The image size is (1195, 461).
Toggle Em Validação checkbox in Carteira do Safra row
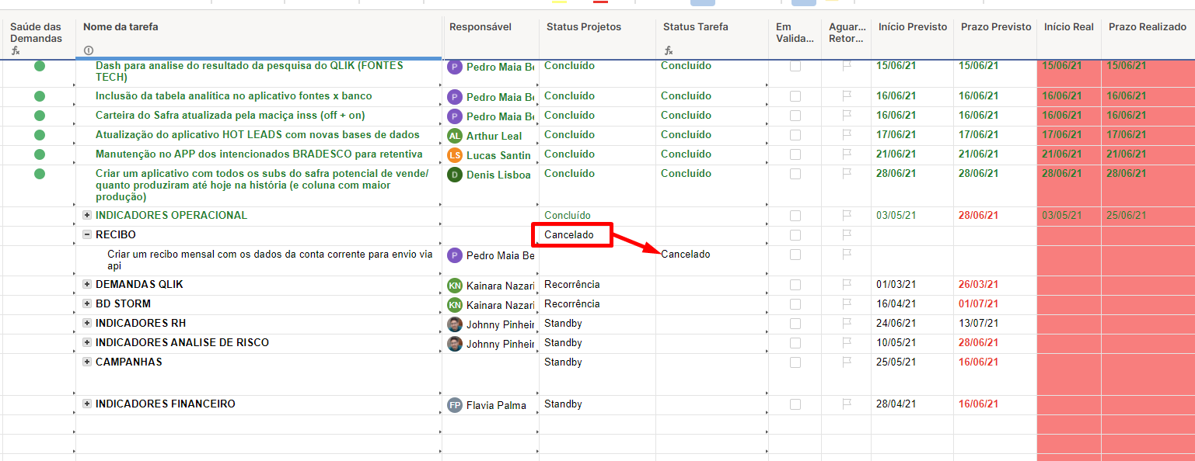(795, 116)
